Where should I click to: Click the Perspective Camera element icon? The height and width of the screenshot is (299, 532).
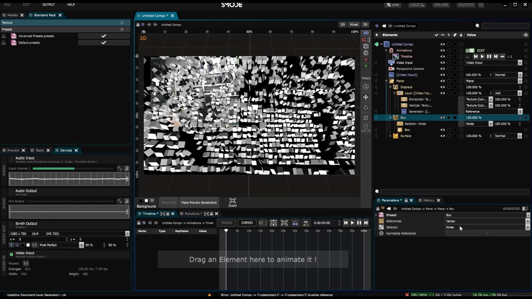click(x=391, y=69)
